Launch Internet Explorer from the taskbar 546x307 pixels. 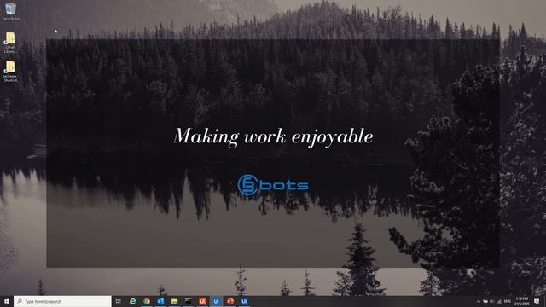click(133, 301)
